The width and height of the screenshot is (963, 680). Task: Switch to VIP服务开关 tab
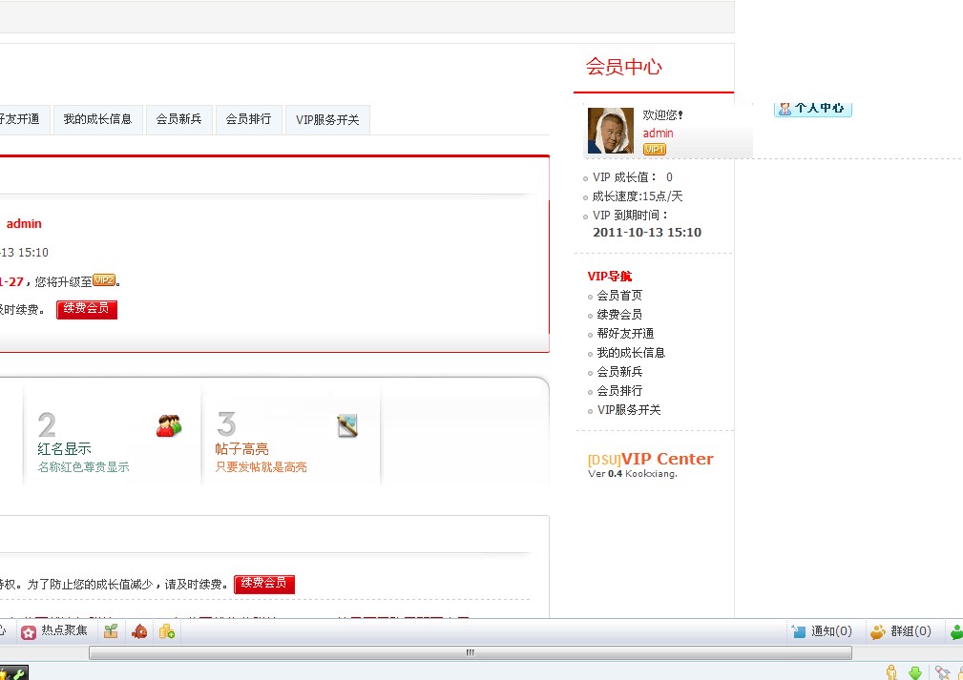tap(327, 119)
